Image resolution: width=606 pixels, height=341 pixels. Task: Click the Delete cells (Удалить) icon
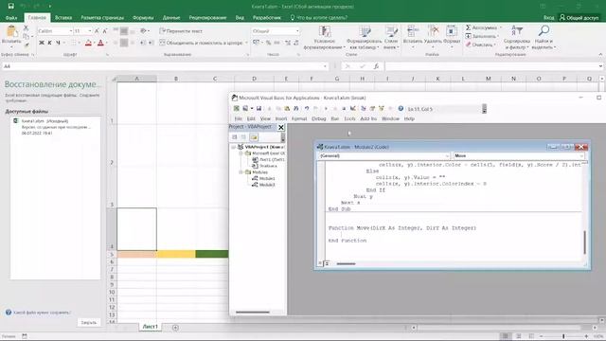433,31
